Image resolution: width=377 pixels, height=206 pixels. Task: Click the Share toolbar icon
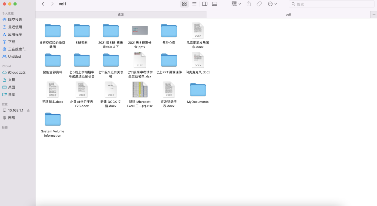coord(249,4)
